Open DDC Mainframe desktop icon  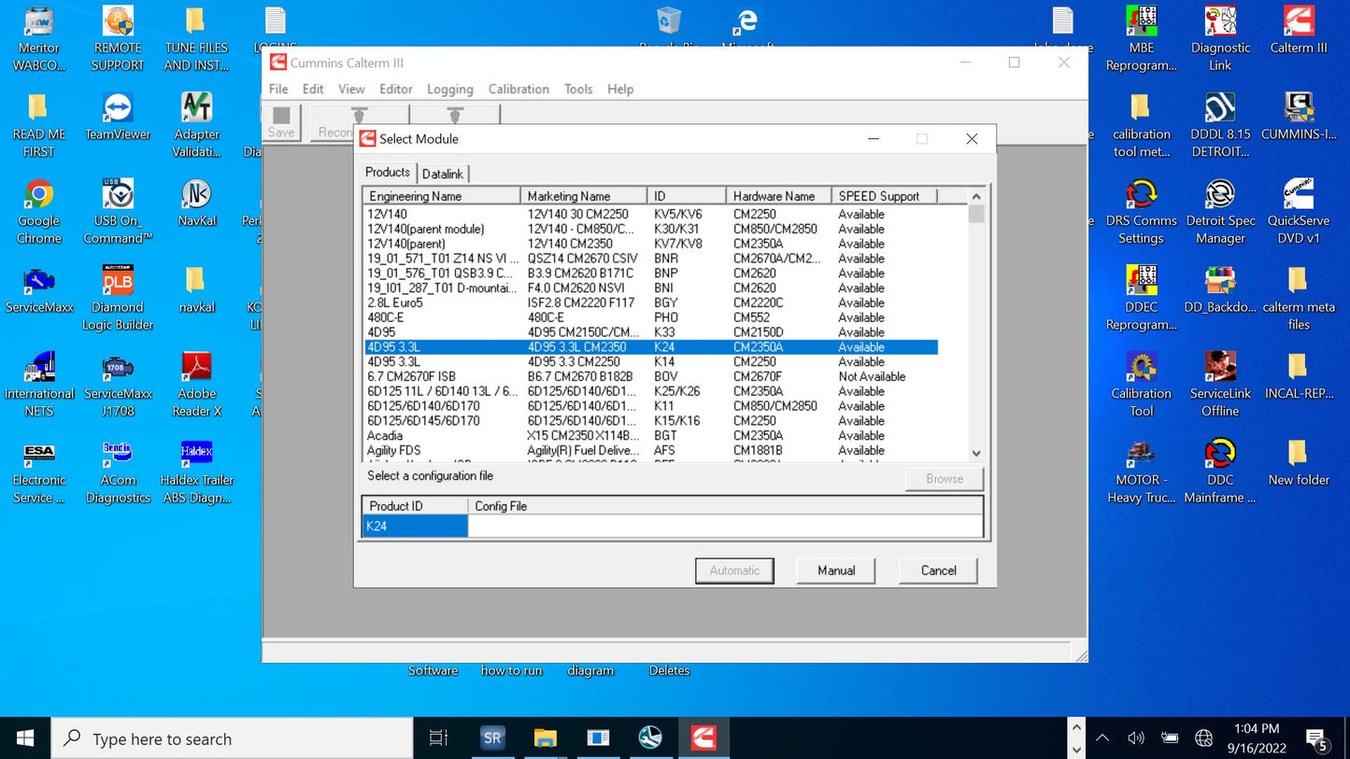(1220, 472)
